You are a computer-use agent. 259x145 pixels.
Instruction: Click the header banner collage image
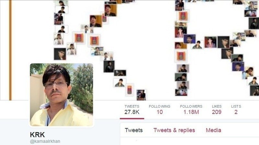point(129,50)
